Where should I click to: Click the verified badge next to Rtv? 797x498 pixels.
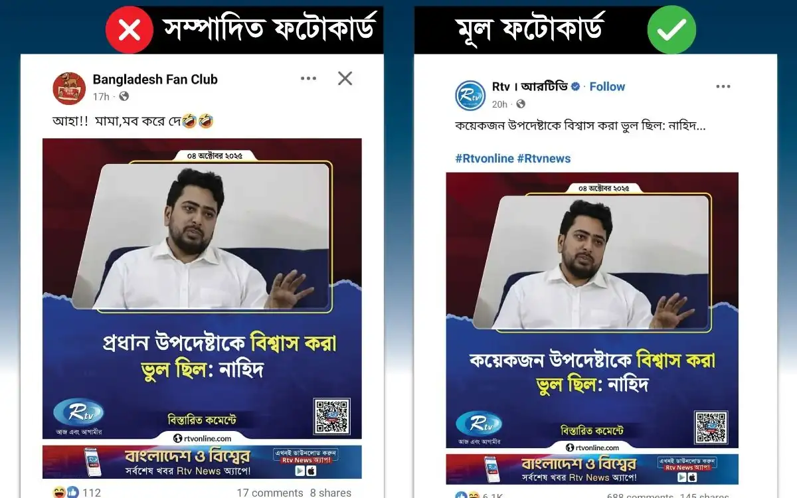576,86
